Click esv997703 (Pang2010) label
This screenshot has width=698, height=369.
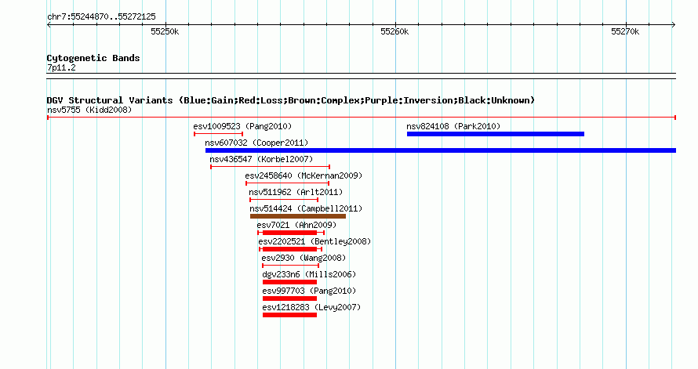point(309,291)
